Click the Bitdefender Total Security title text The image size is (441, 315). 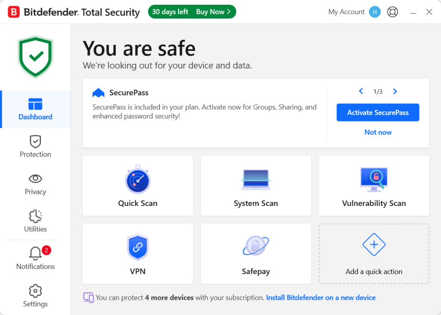(x=82, y=12)
